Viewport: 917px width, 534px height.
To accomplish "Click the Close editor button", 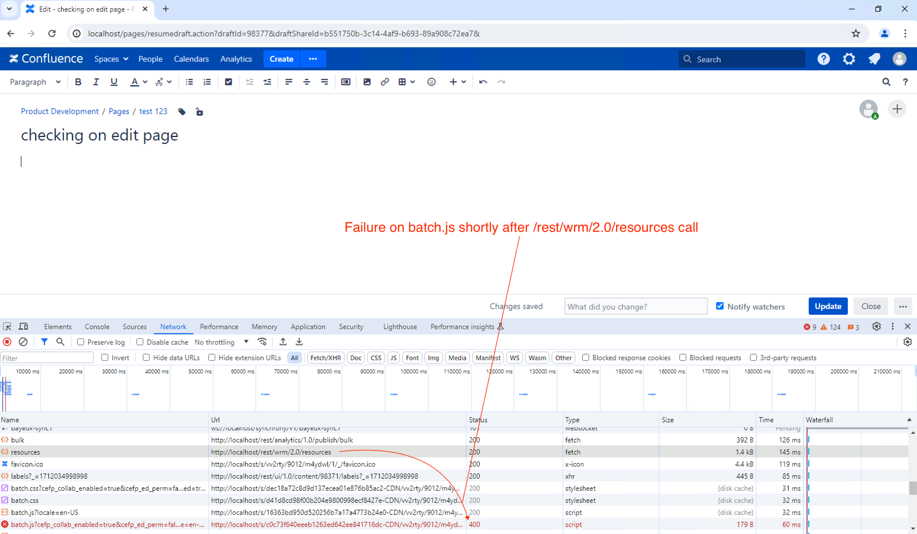I will click(871, 306).
